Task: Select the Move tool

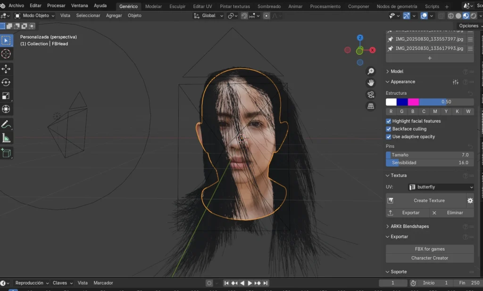Action: click(x=6, y=68)
